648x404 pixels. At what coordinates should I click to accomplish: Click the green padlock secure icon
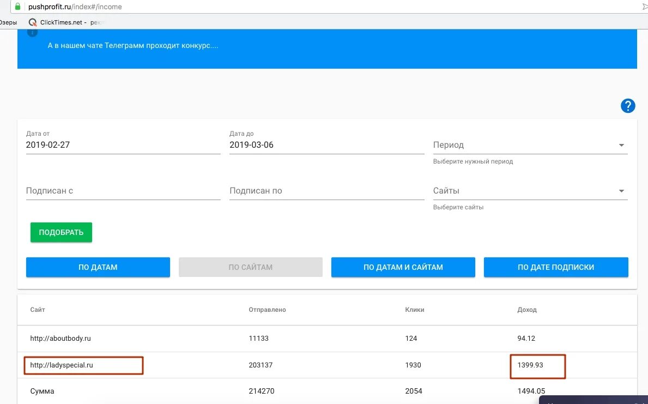pyautogui.click(x=17, y=7)
